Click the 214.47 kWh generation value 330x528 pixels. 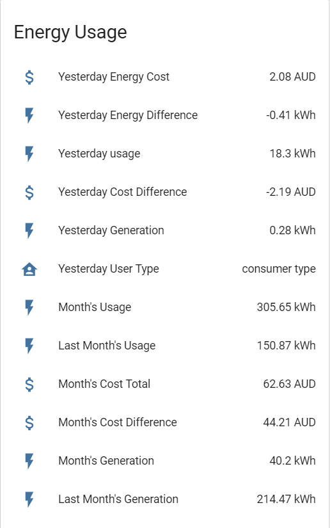click(287, 499)
